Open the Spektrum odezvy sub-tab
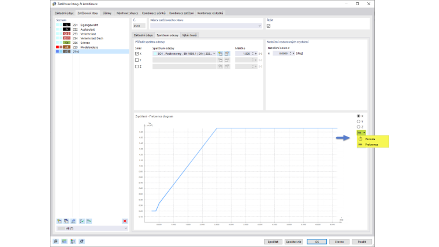439x247 pixels. tap(168, 35)
